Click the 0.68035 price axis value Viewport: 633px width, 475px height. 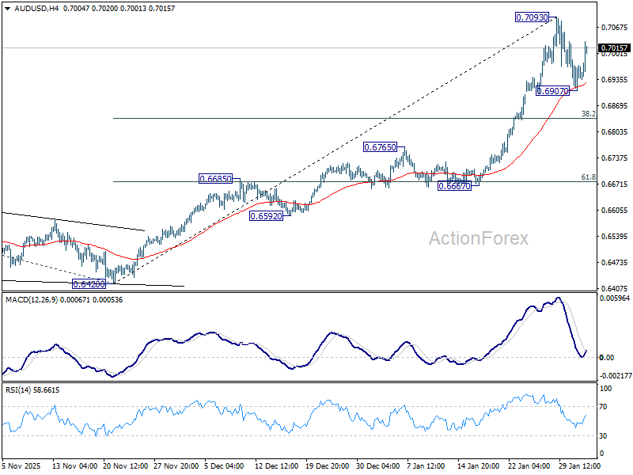coord(615,132)
